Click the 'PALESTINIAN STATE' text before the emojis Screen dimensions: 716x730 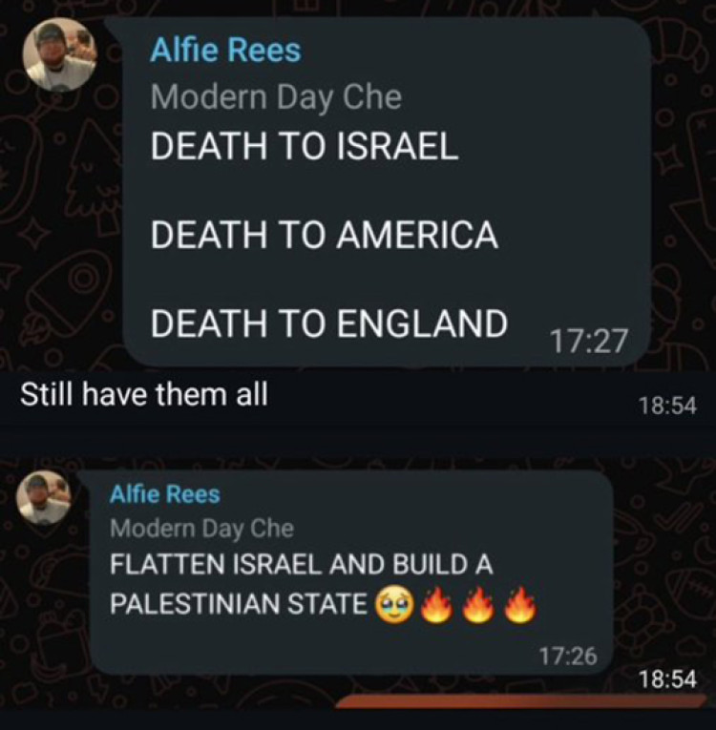[239, 604]
